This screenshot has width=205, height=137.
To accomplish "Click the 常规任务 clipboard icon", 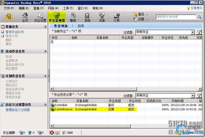I will (x=3, y=27).
